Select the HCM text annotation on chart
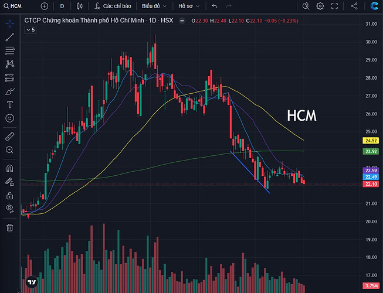 click(301, 115)
